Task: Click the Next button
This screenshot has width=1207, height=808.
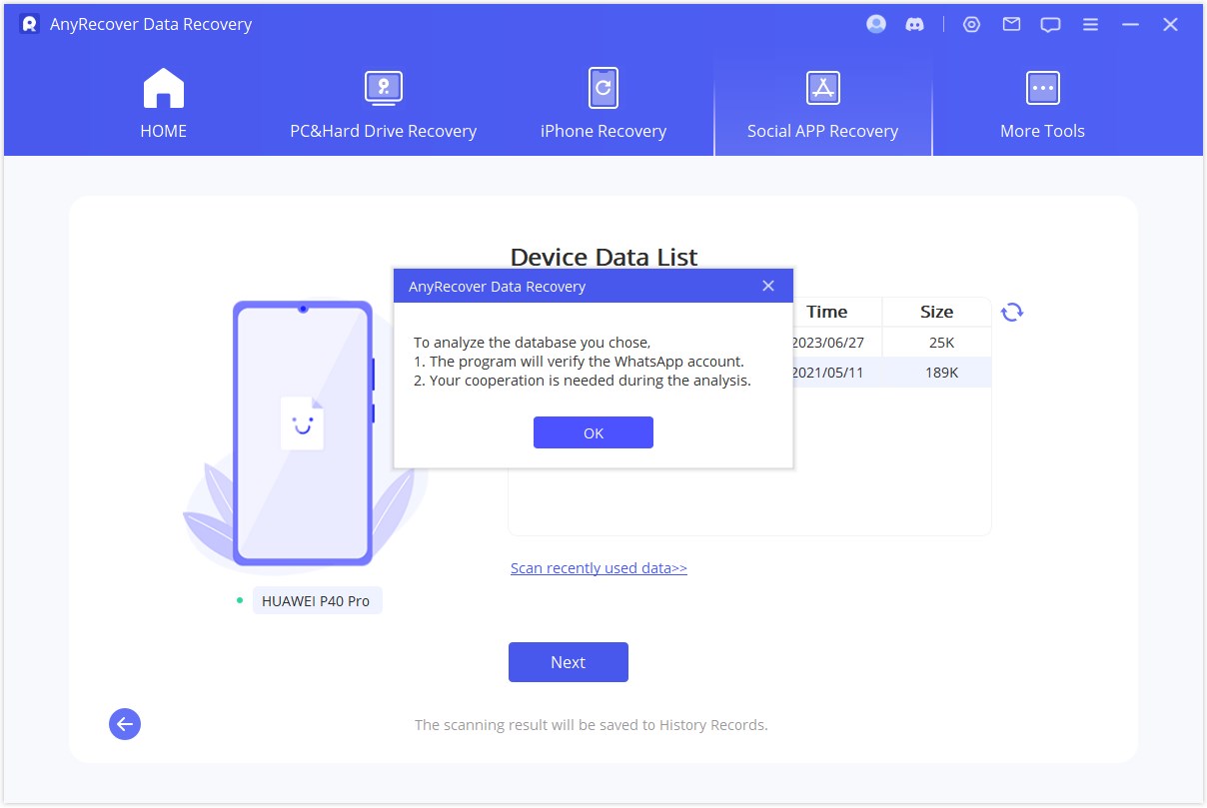Action: 568,662
